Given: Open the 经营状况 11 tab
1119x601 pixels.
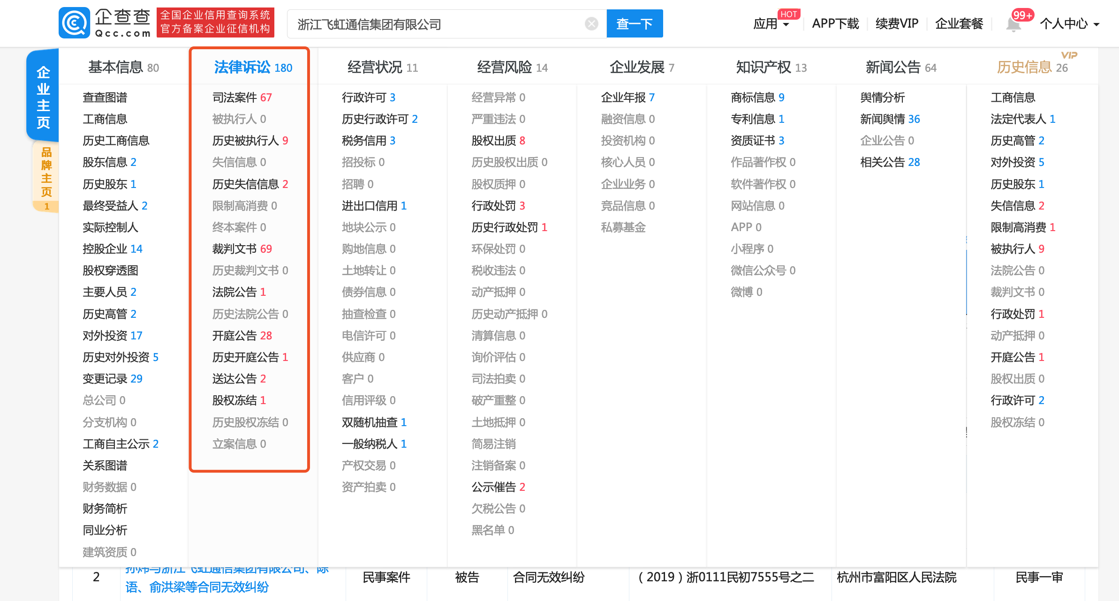Looking at the screenshot, I should pos(383,68).
